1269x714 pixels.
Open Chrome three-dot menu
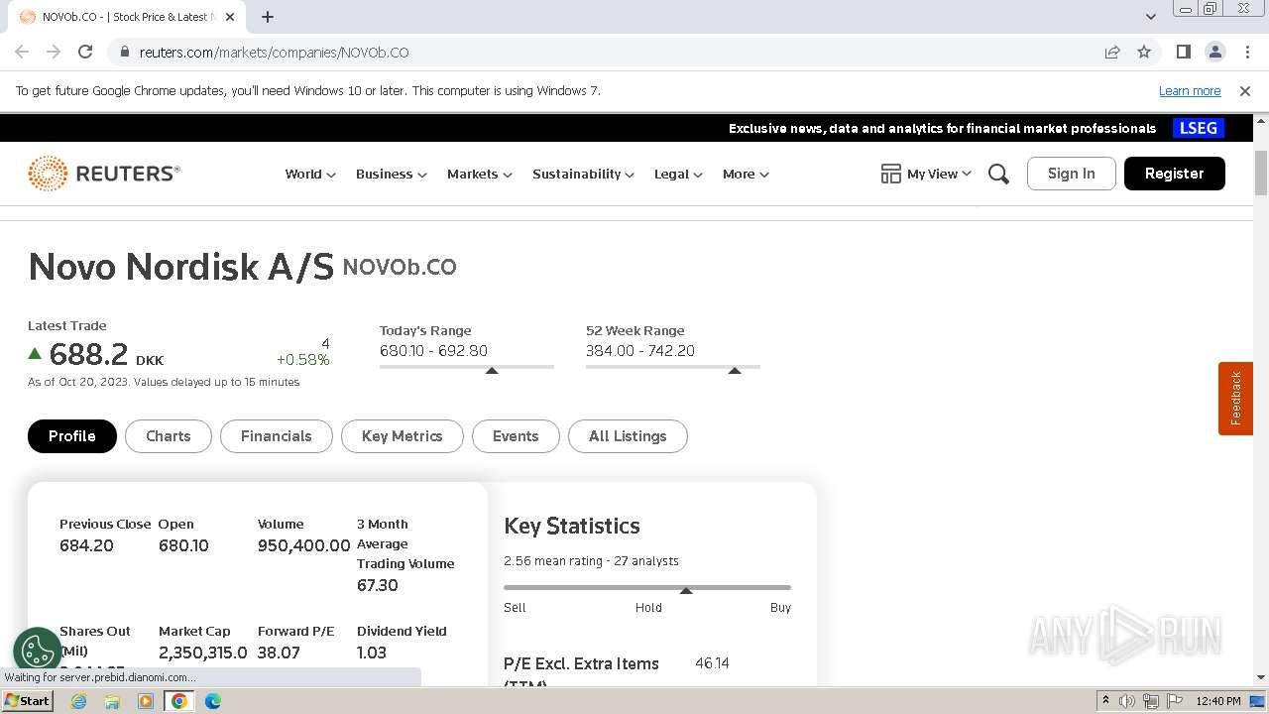point(1245,52)
